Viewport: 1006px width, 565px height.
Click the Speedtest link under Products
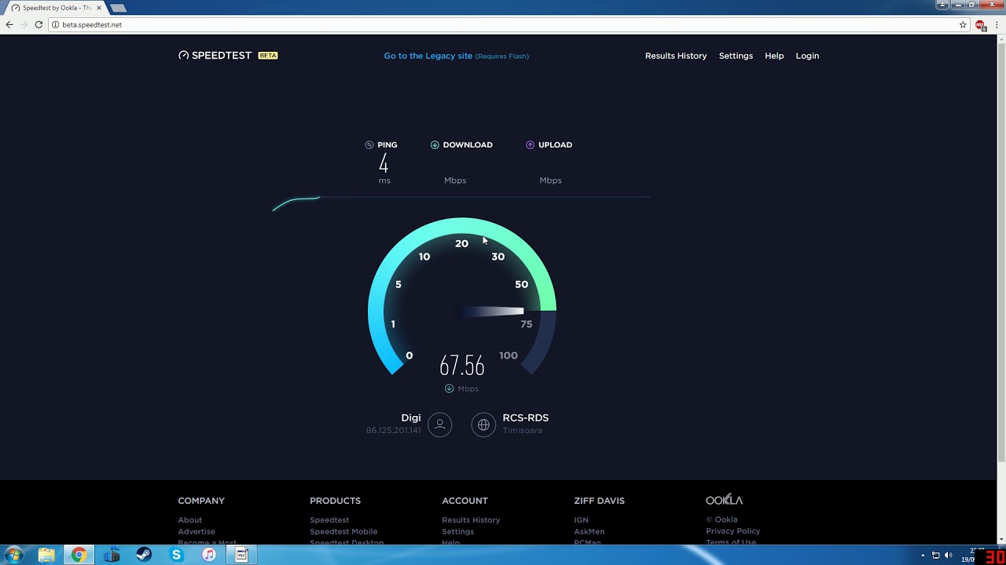[329, 519]
